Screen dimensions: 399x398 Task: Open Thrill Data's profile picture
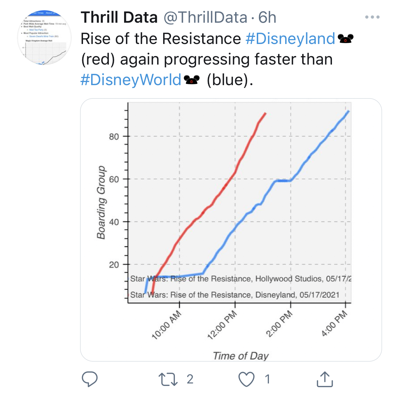coord(44,38)
